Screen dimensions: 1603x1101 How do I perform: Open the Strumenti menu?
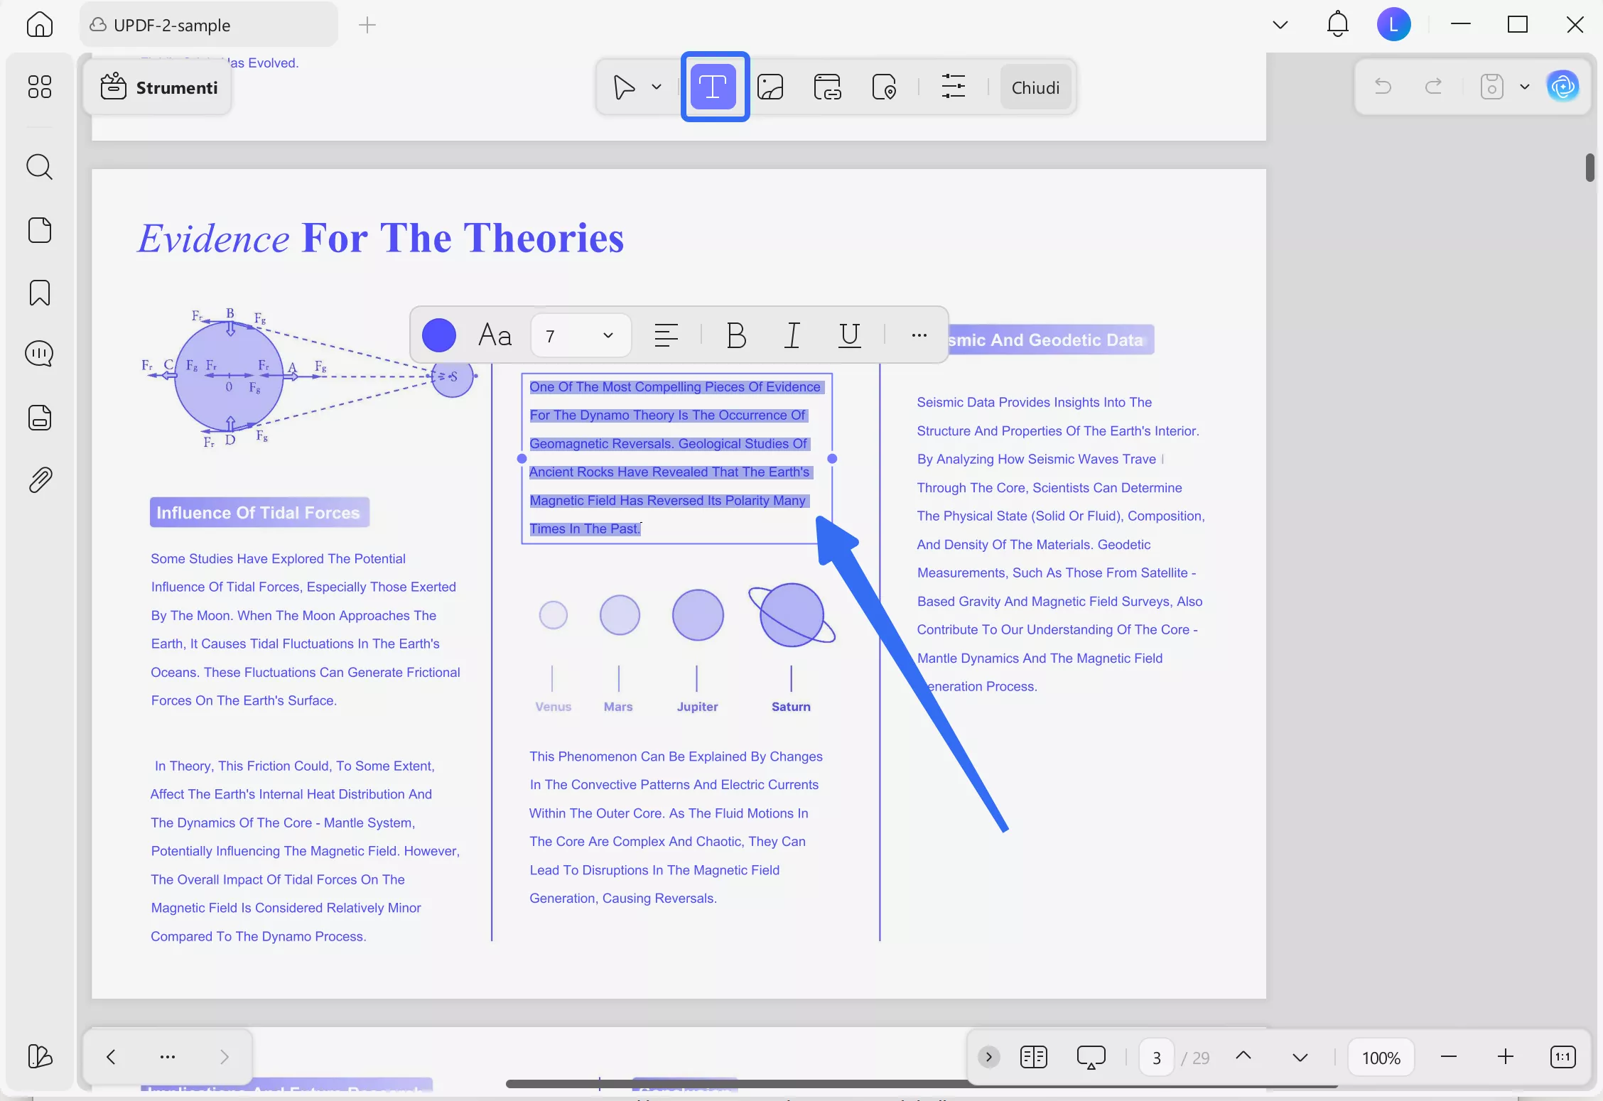pyautogui.click(x=159, y=87)
